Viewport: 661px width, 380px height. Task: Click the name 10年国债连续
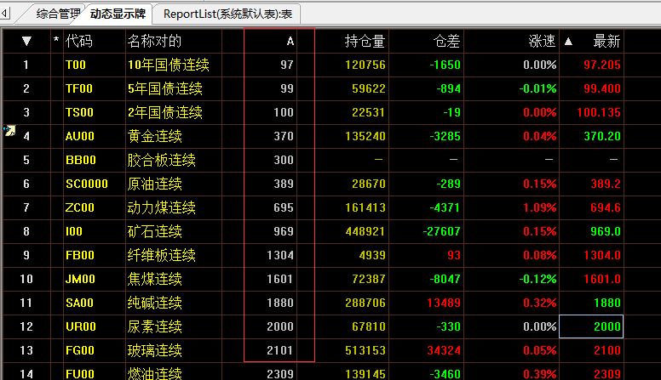[168, 65]
